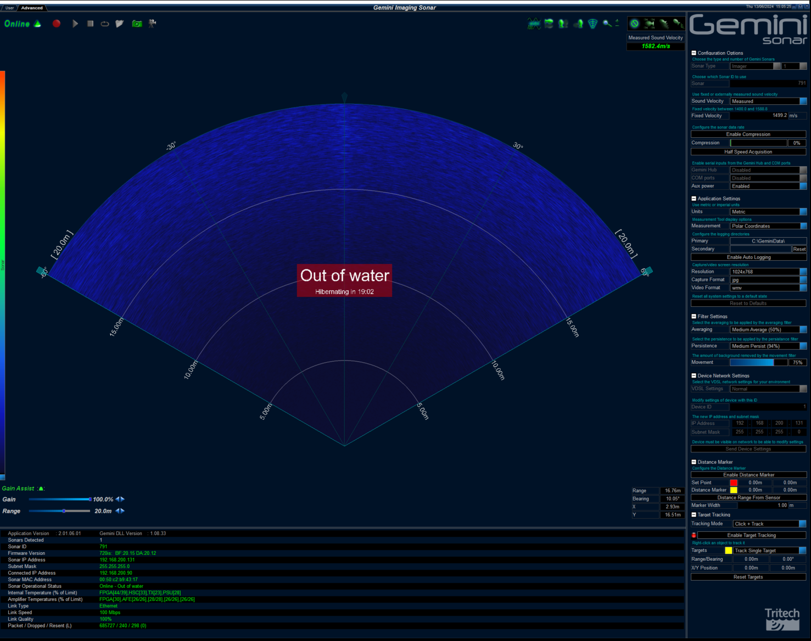Collapse the Filter Settings section
811x641 pixels.
click(693, 317)
